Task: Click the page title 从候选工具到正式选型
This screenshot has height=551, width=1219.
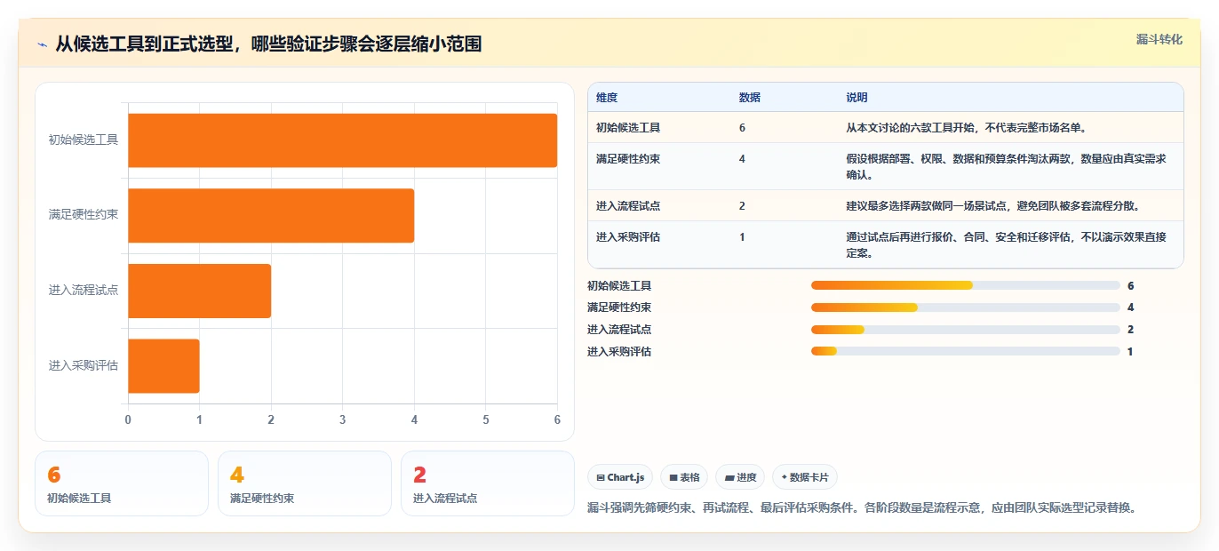Action: pos(268,44)
